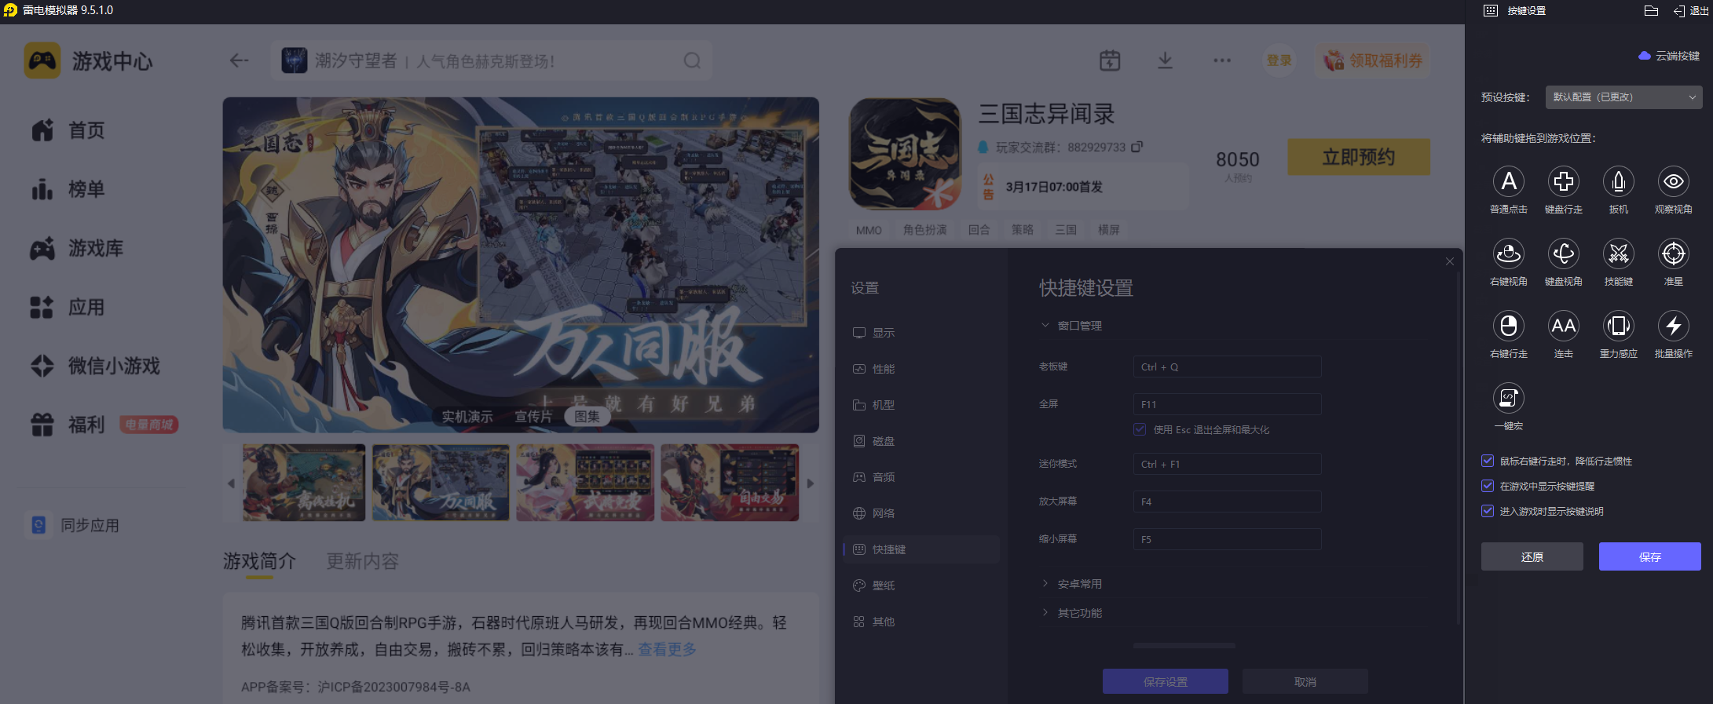
Task: Open 微信小游戏 in sidebar
Action: pos(95,366)
